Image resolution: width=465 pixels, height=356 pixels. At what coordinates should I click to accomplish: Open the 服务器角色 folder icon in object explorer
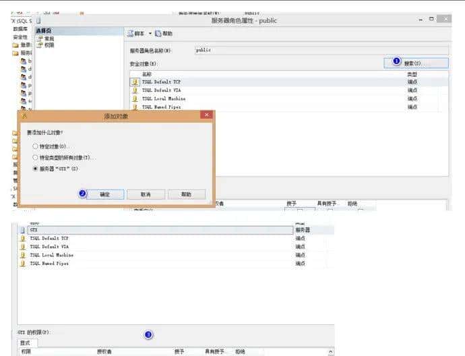point(15,53)
